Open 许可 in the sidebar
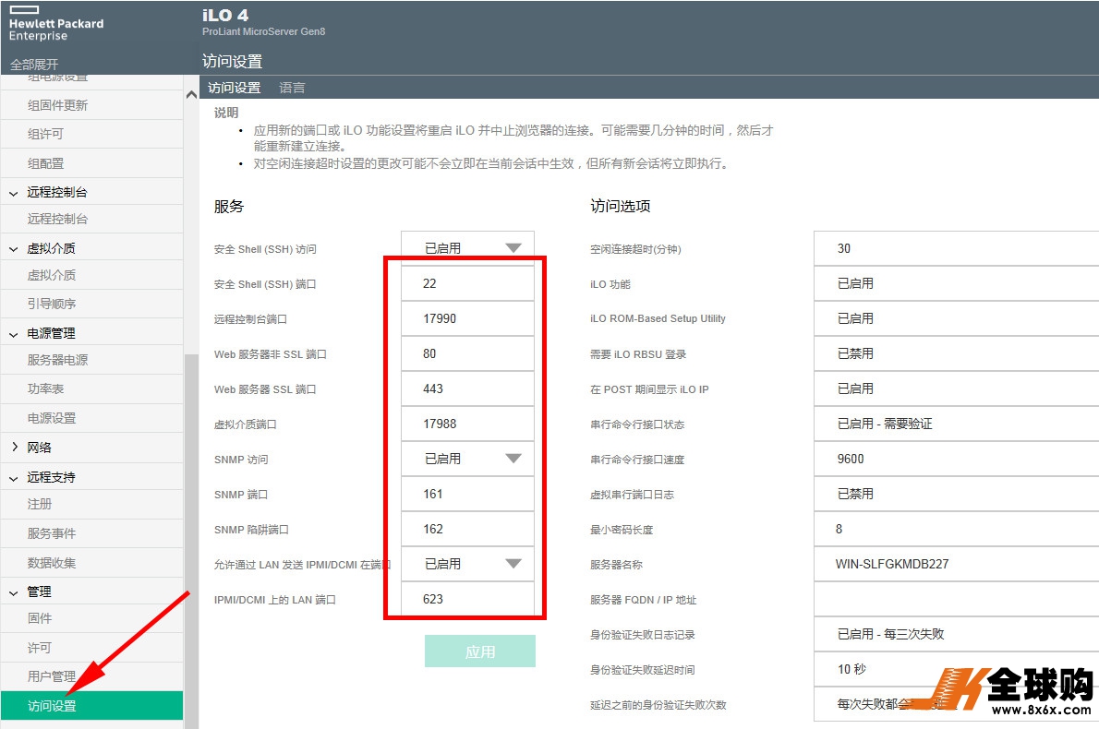Screen dimensions: 1099x729 pyautogui.click(x=91, y=648)
